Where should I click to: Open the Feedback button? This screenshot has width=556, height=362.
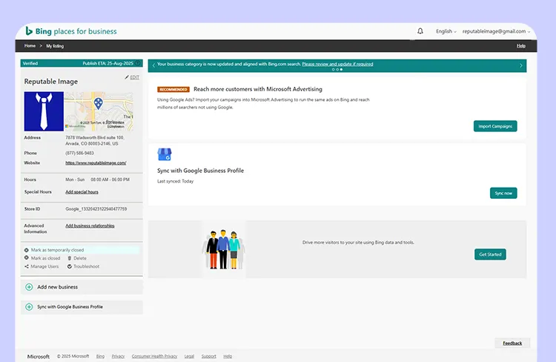tap(512, 343)
